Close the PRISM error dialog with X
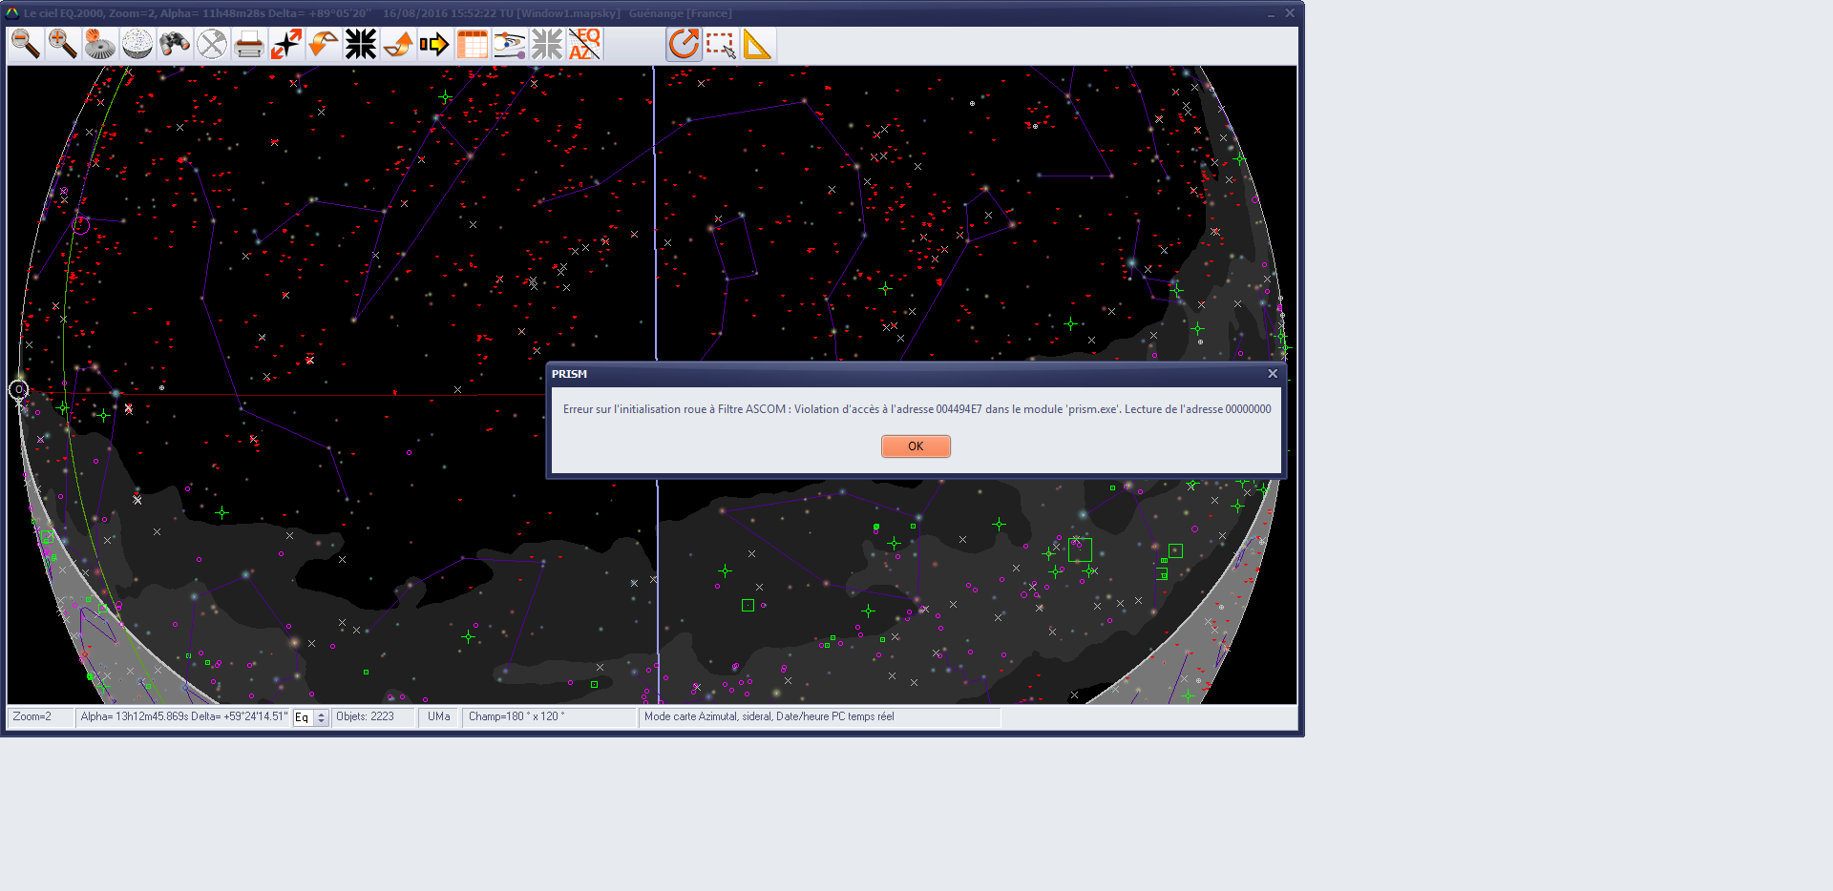 pyautogui.click(x=1272, y=374)
